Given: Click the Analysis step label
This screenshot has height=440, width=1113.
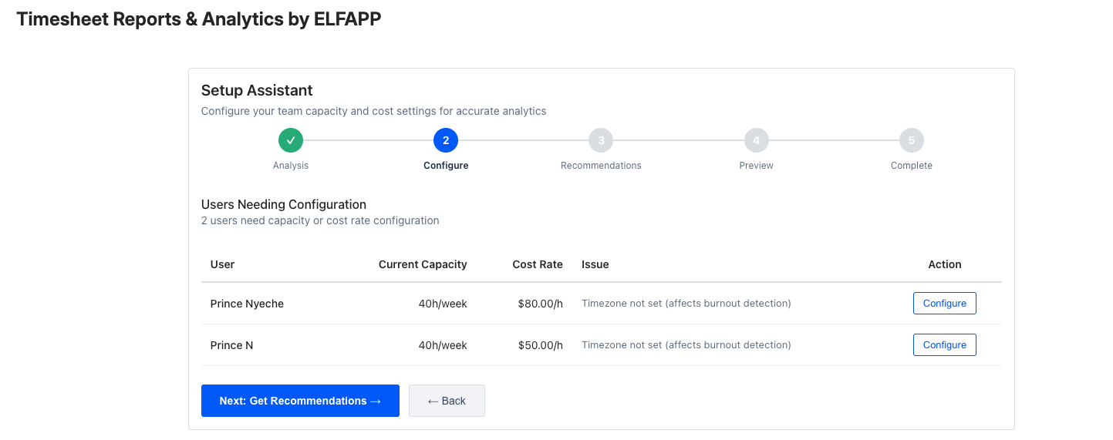Looking at the screenshot, I should click(x=291, y=166).
